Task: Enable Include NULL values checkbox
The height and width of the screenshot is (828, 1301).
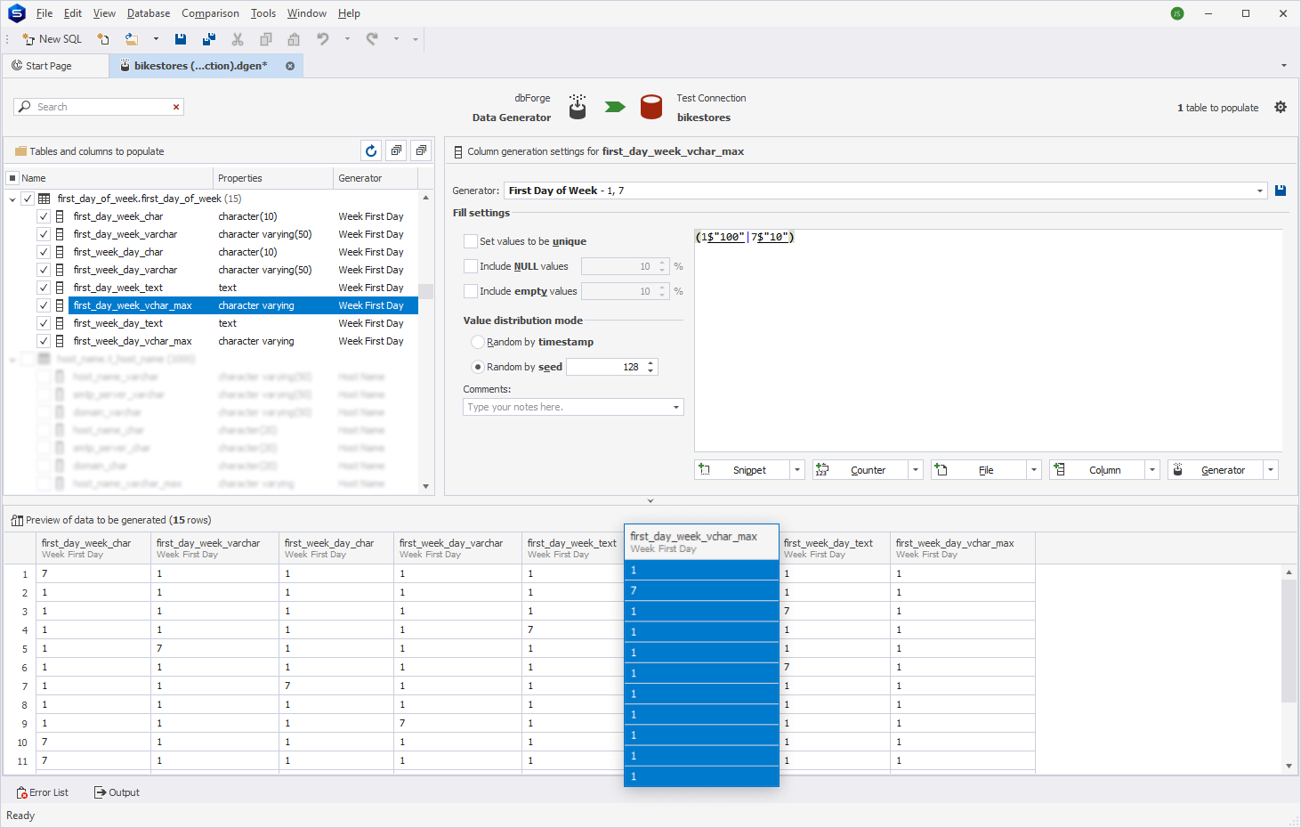Action: [471, 266]
